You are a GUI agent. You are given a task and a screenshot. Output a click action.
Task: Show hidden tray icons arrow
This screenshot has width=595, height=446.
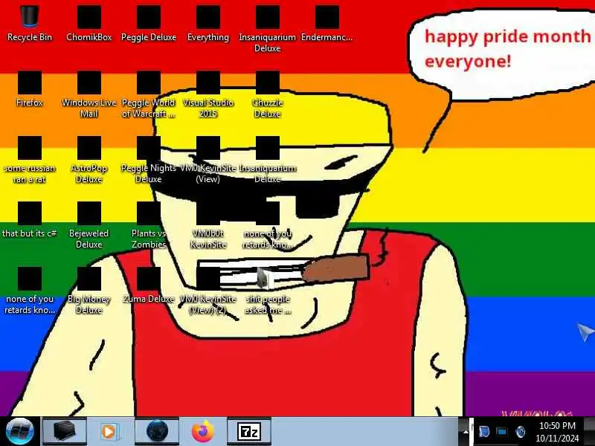point(466,432)
